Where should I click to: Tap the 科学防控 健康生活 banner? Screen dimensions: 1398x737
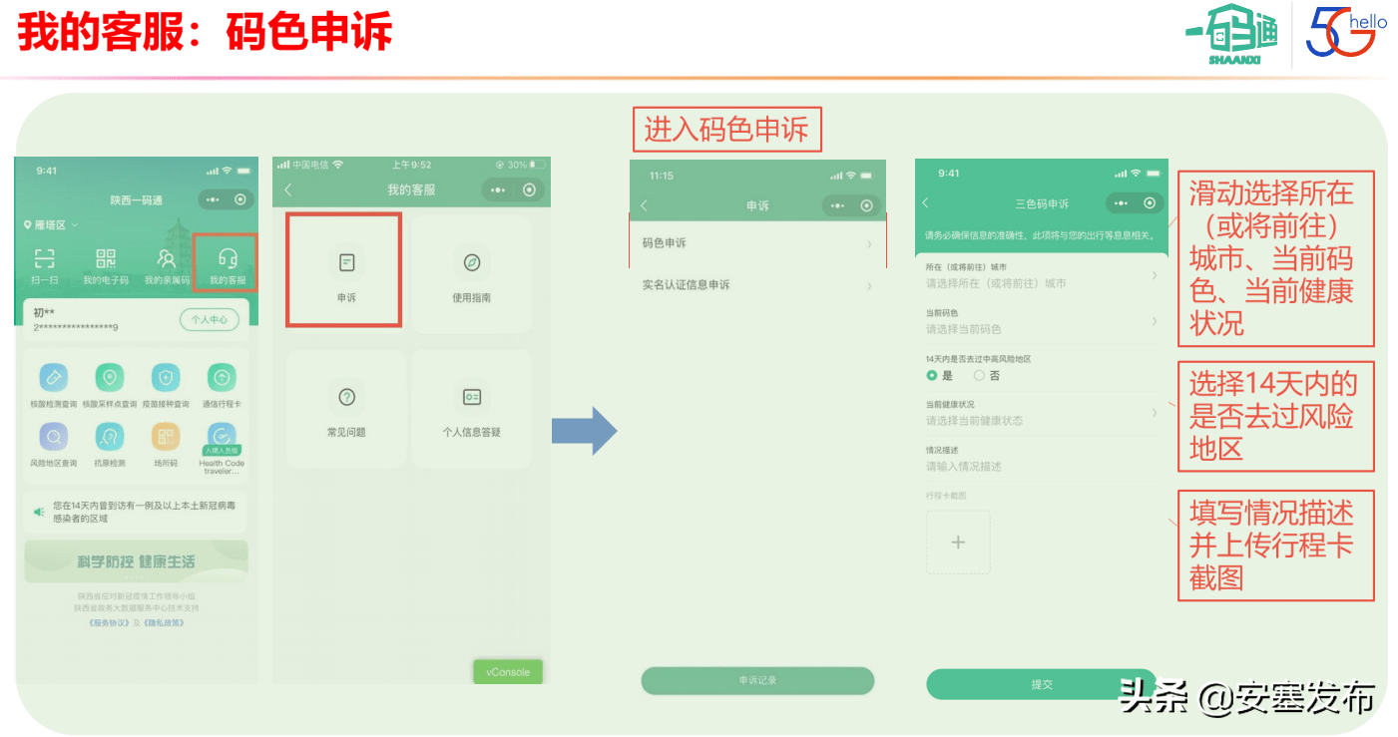coord(136,561)
